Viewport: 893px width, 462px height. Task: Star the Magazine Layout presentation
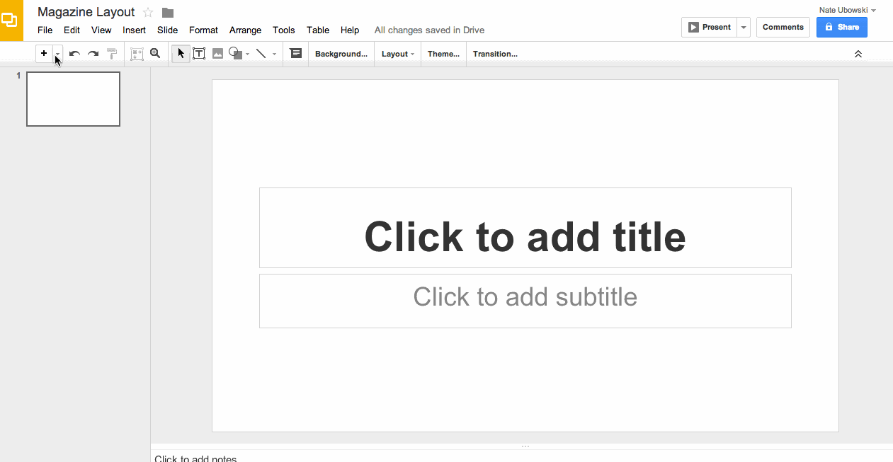pyautogui.click(x=148, y=12)
